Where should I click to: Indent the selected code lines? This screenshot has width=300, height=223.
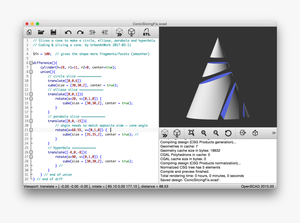coord(104,32)
